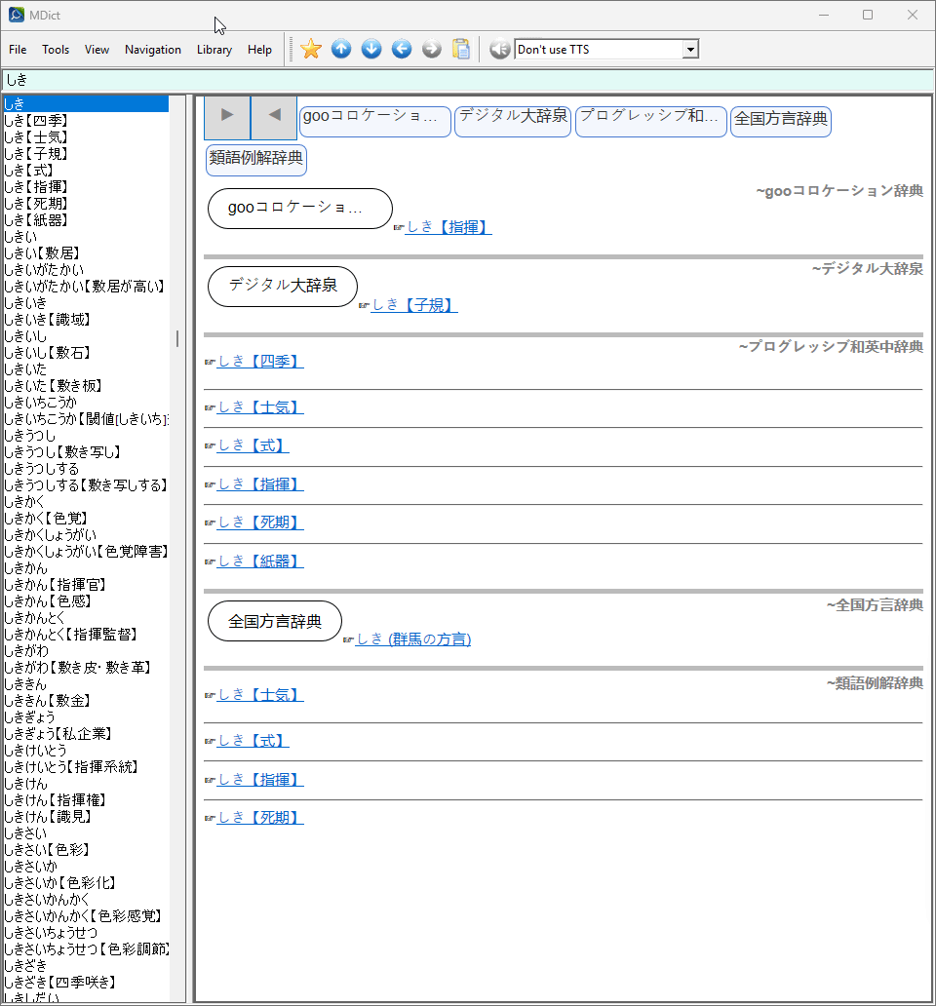Viewport: 936px width, 1006px height.
Task: Open the しき【四季】 link
Action: (259, 362)
